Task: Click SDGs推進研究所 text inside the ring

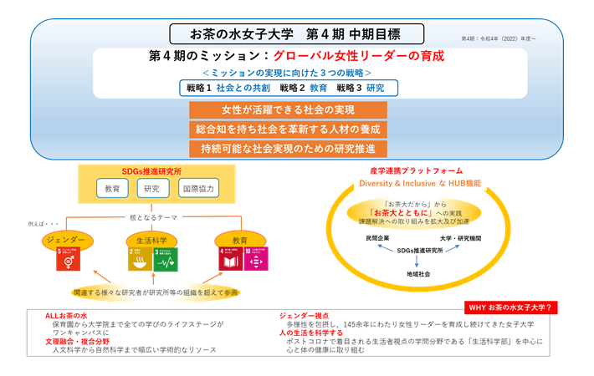Action: point(420,251)
